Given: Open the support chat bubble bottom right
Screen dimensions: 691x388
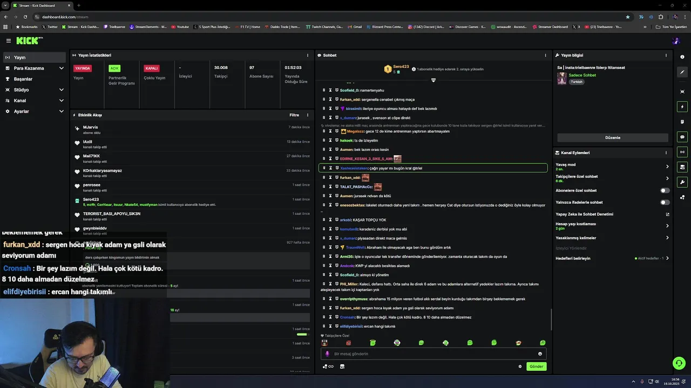Looking at the screenshot, I should [679, 363].
